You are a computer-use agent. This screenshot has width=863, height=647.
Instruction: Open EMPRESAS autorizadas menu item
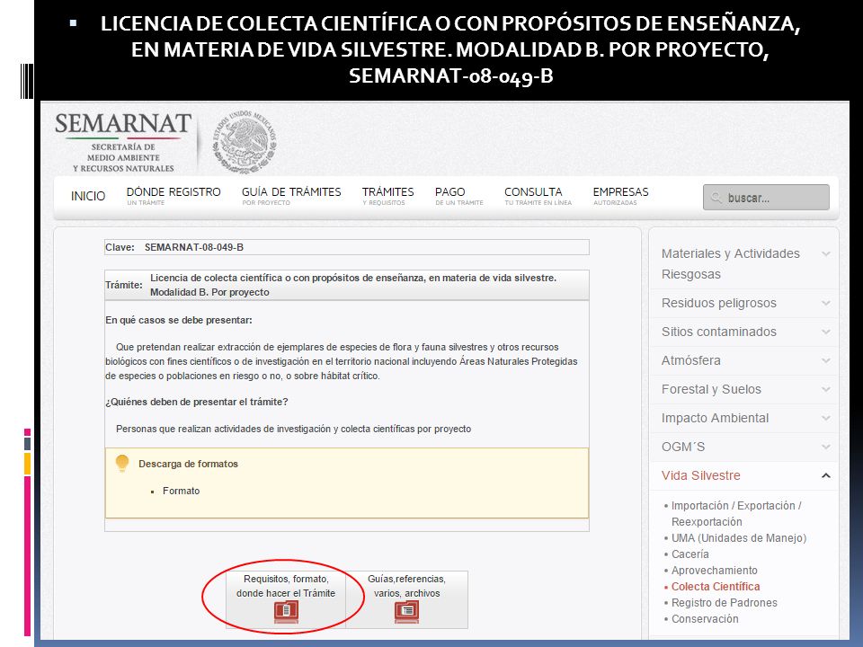[621, 196]
